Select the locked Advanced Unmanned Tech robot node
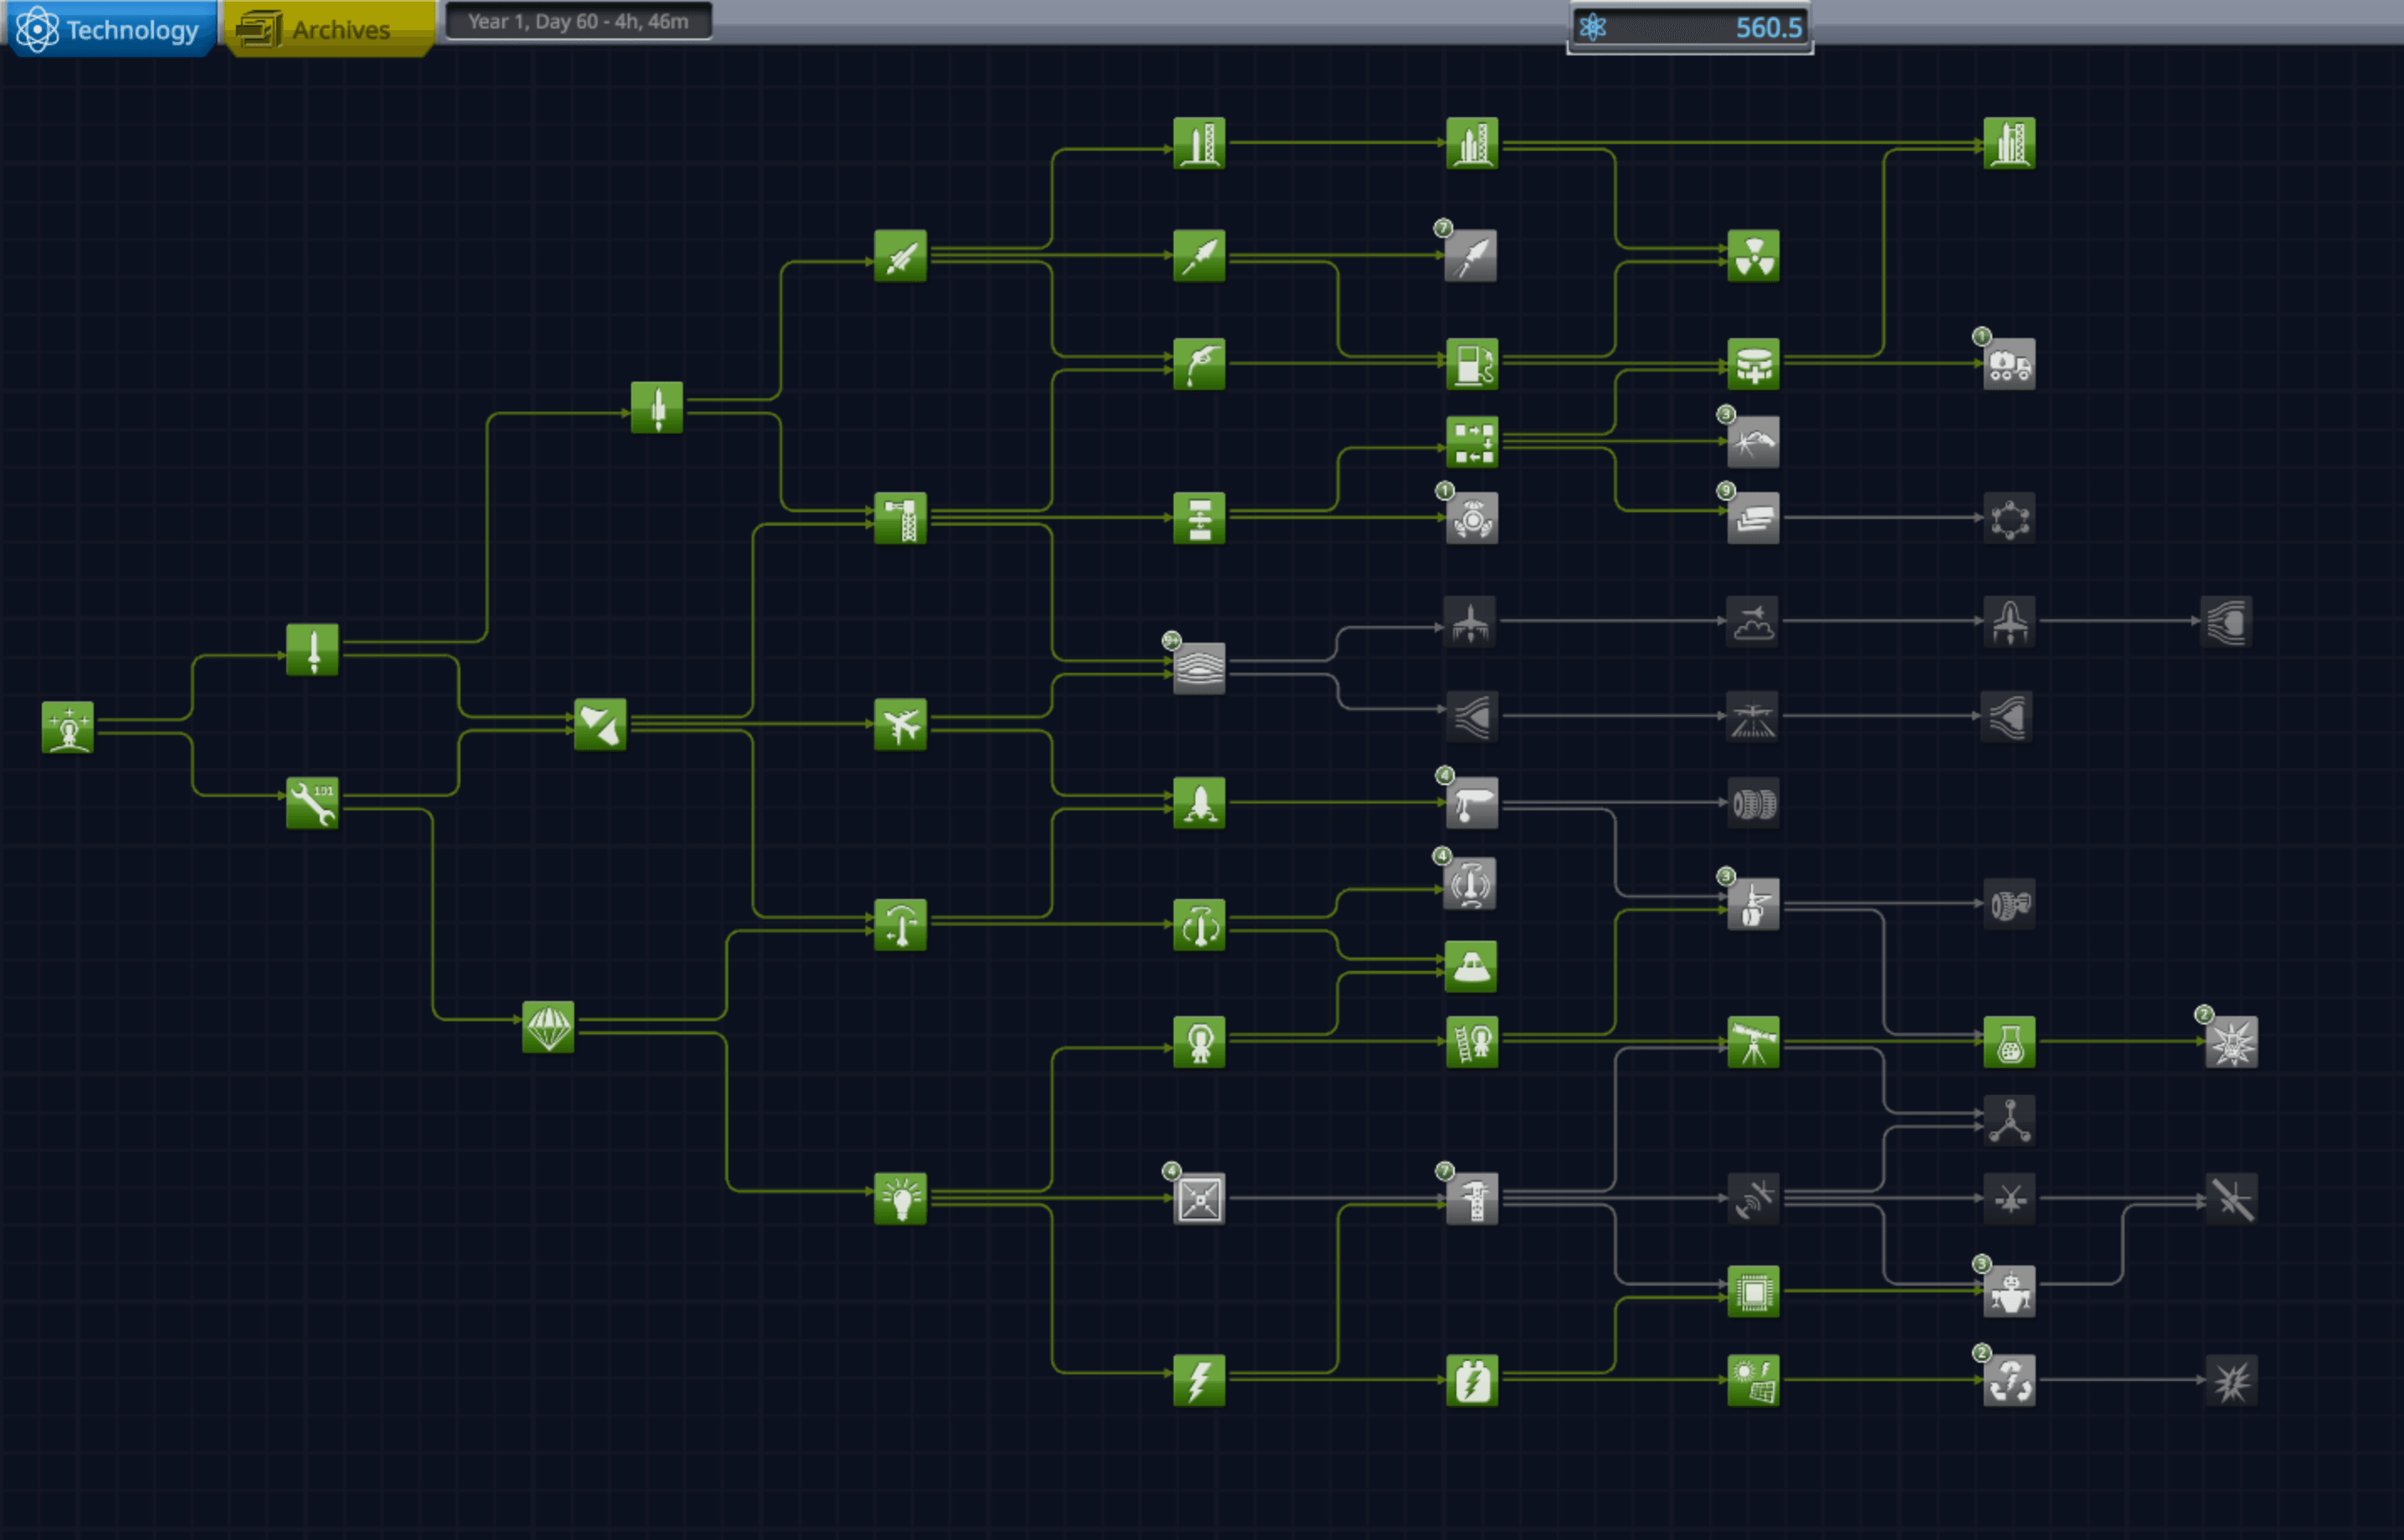This screenshot has width=2404, height=1540. pos(2009,1291)
